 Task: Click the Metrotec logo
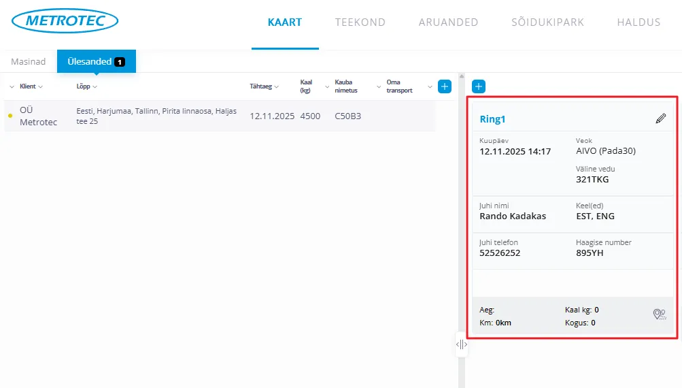[65, 21]
